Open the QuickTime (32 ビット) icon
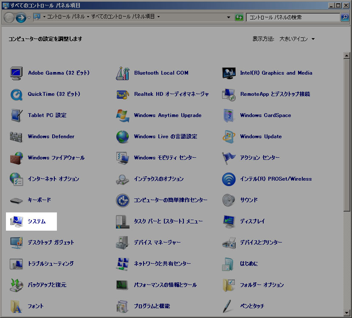This screenshot has width=352, height=318. [x=16, y=95]
